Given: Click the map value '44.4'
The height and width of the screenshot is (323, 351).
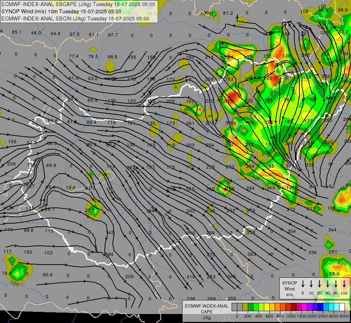Looking at the screenshot, I should 55,34.
